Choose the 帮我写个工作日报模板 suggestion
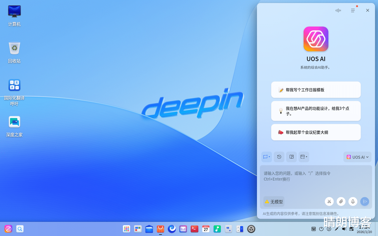 [316, 90]
